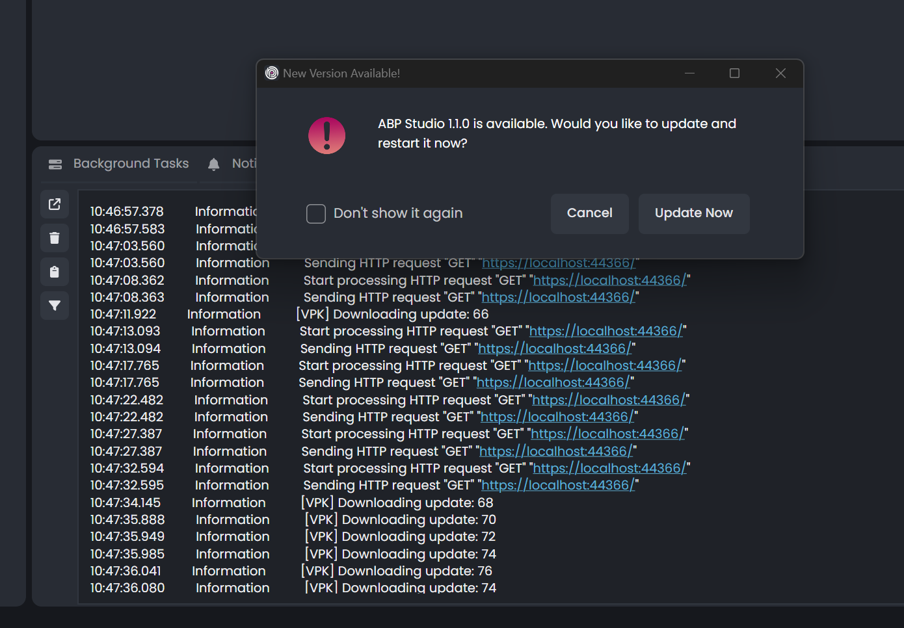Screen dimensions: 904x628
Task: Select the "Downloading update: 70" log entry
Action: pos(400,519)
